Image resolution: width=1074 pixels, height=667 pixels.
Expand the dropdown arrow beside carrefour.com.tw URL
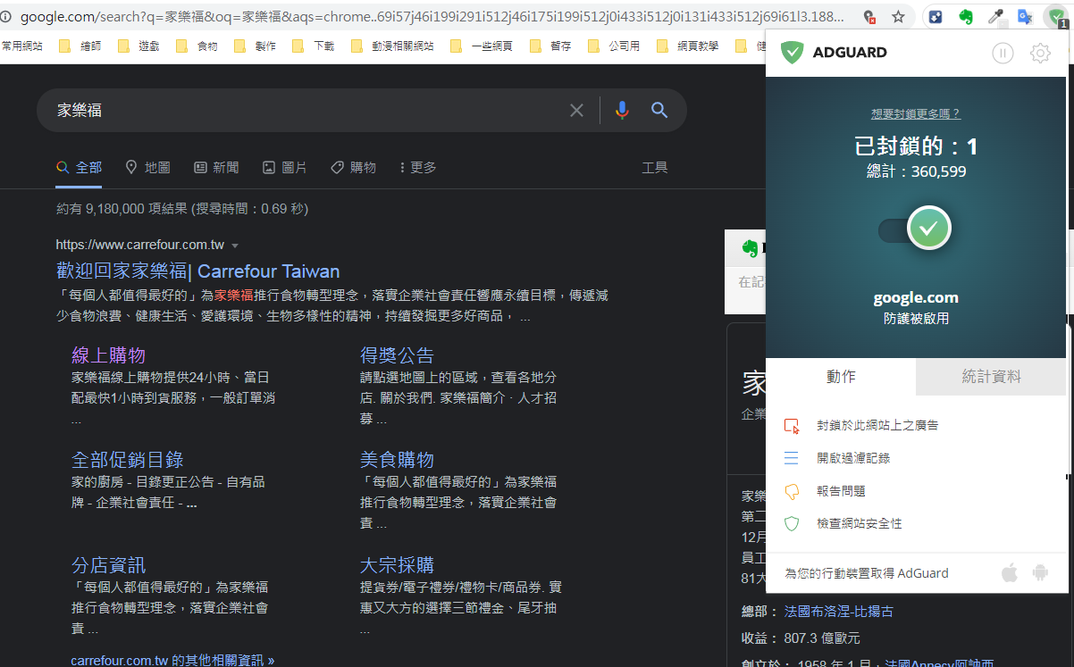(235, 246)
